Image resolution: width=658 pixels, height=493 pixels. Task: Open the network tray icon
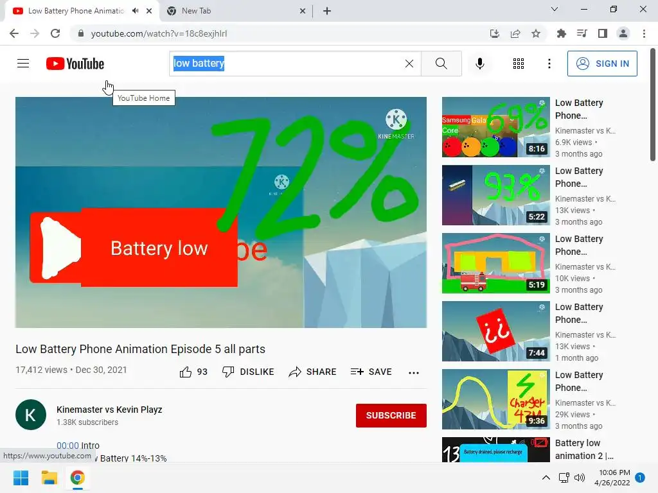click(564, 478)
